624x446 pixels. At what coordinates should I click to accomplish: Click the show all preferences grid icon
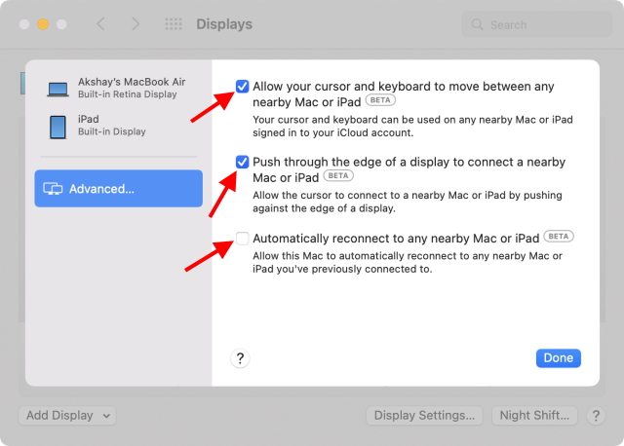(174, 24)
